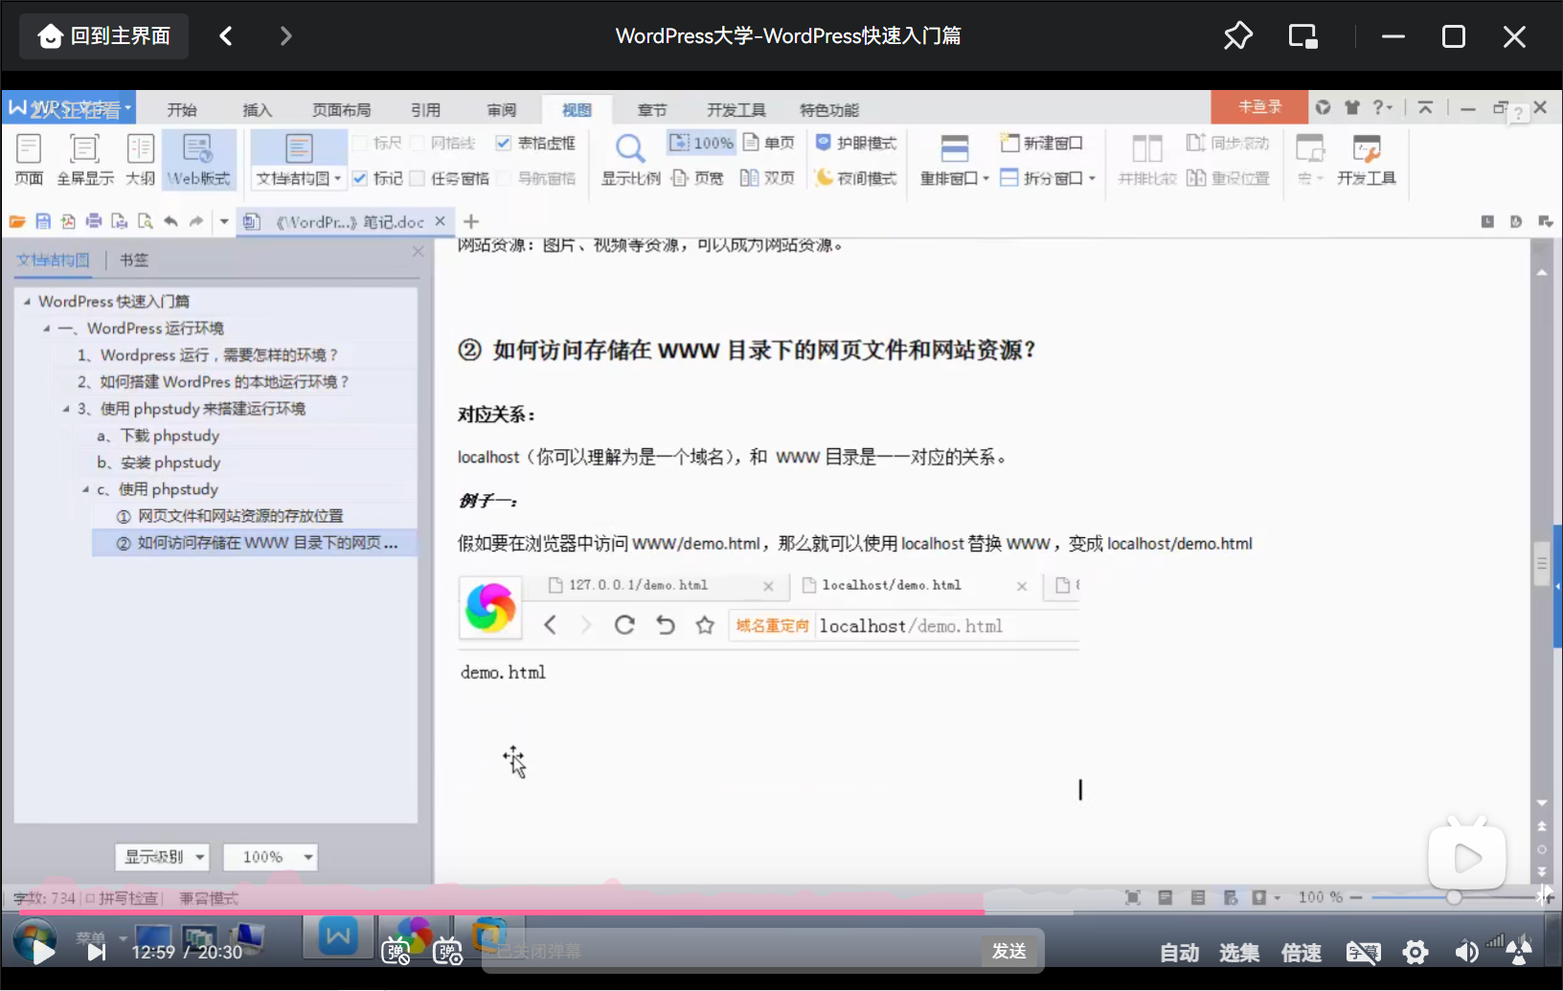Set zoom to 100% in ribbon
This screenshot has width=1563, height=991.
coord(701,143)
